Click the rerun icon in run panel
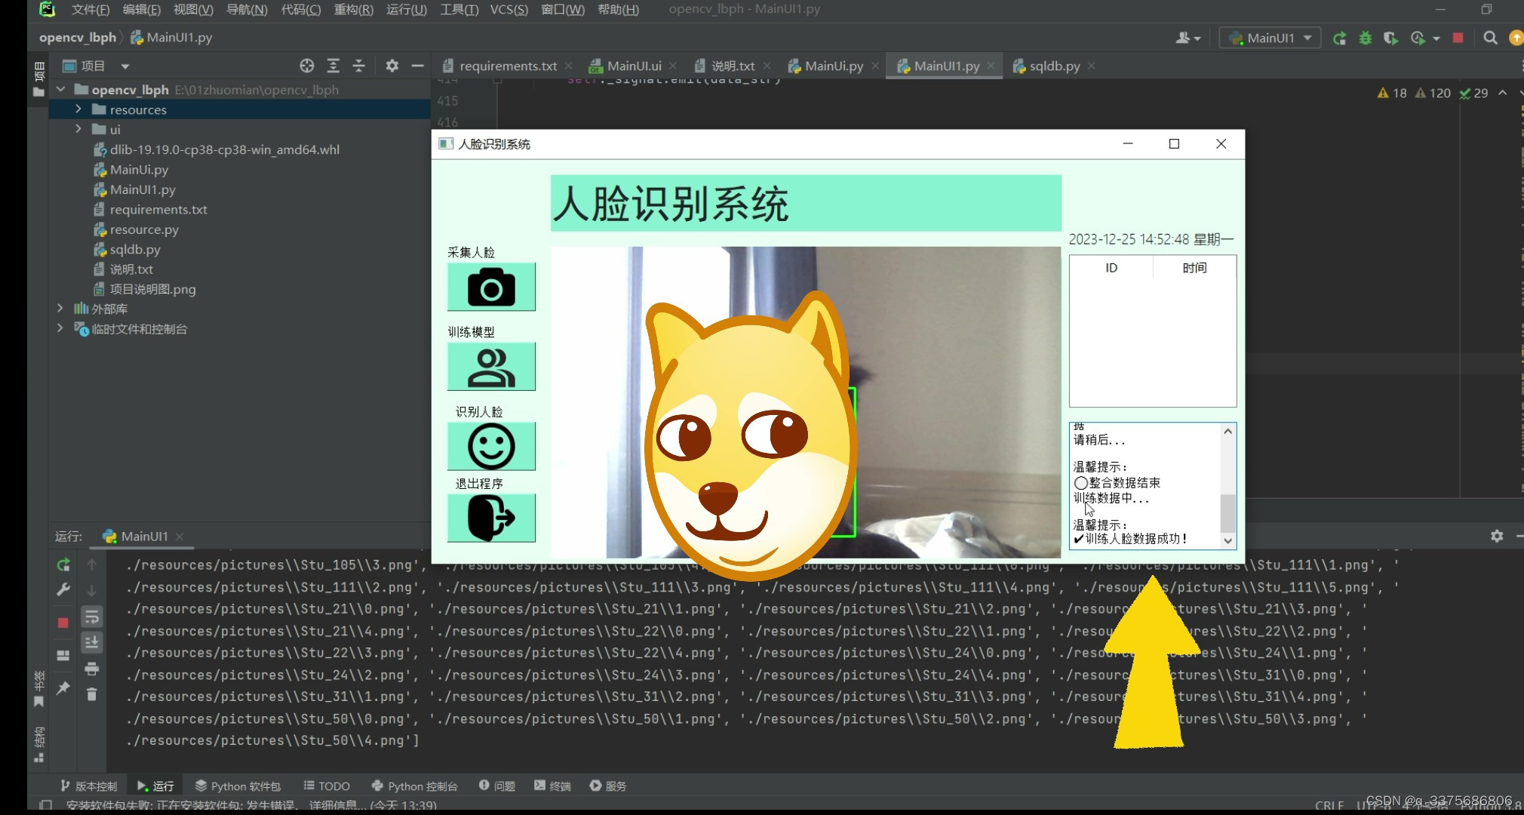This screenshot has width=1524, height=815. click(x=63, y=564)
